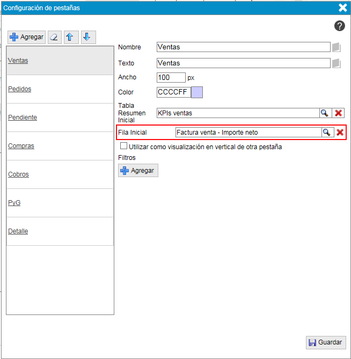Select the Pedidos tab in list
Image resolution: width=351 pixels, height=359 pixels.
tap(20, 89)
